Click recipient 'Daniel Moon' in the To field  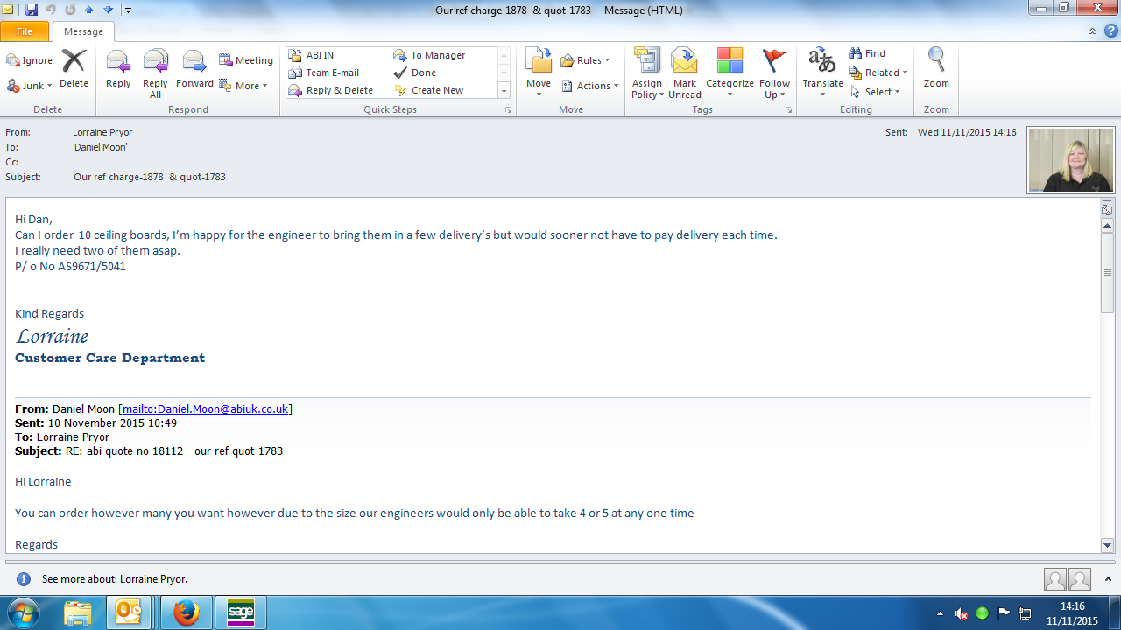(x=100, y=147)
